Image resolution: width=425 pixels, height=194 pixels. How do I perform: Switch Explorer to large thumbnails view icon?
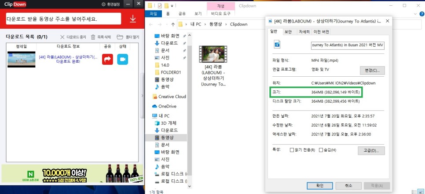(421, 191)
